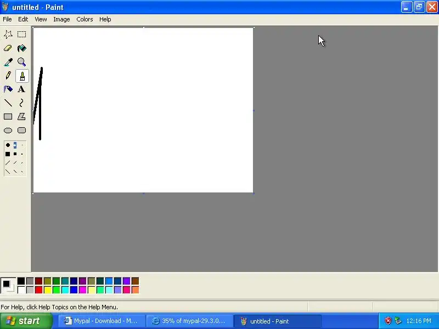Pick the brown palette color
Image resolution: width=439 pixels, height=329 pixels.
tap(135, 281)
